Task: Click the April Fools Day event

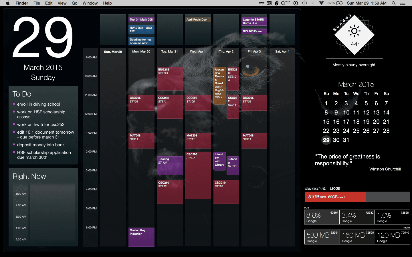Action: pos(198,20)
